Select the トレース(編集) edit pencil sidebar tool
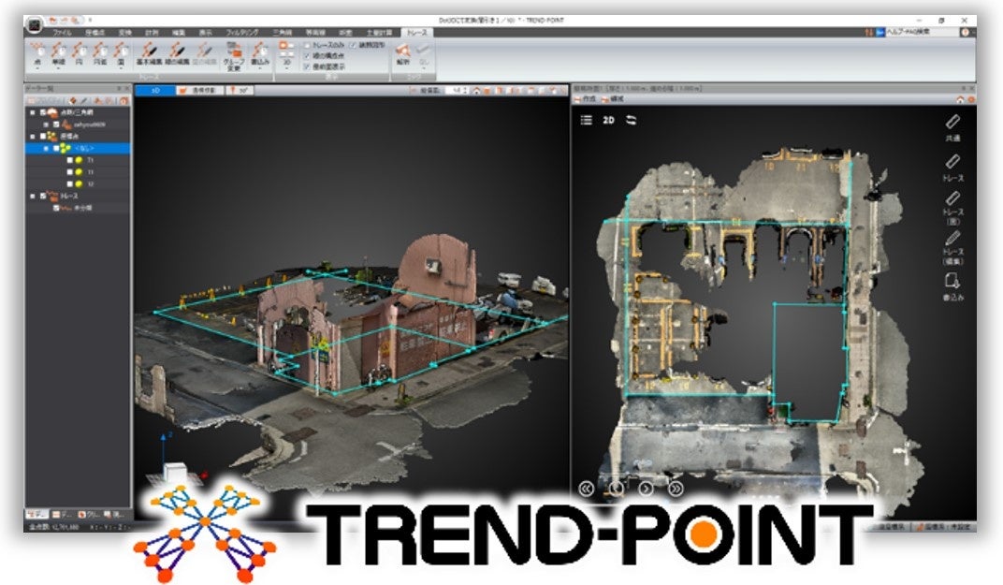1003x585 pixels. [x=952, y=248]
